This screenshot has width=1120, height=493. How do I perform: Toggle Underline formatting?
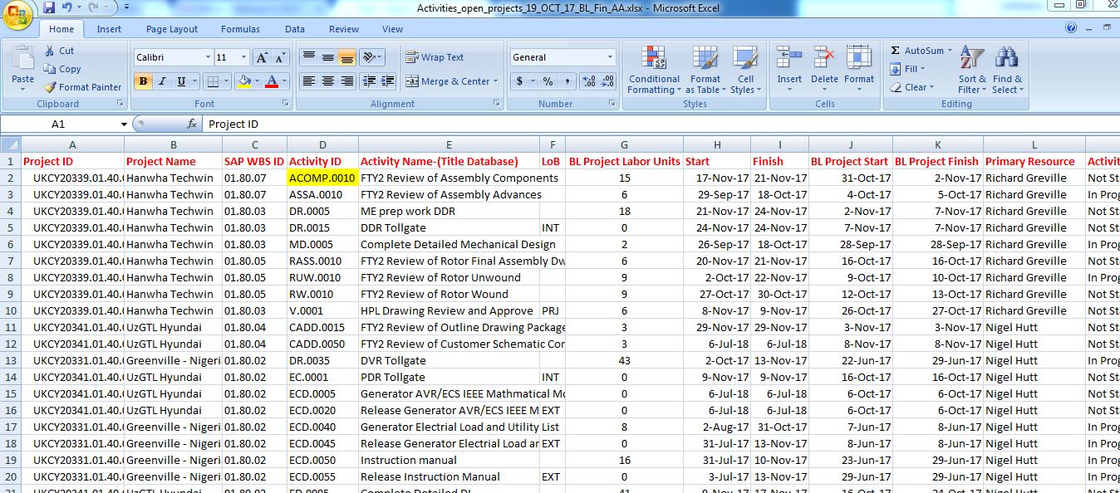click(x=179, y=81)
